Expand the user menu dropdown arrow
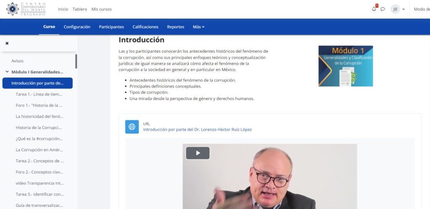The width and height of the screenshot is (430, 209). click(x=404, y=9)
